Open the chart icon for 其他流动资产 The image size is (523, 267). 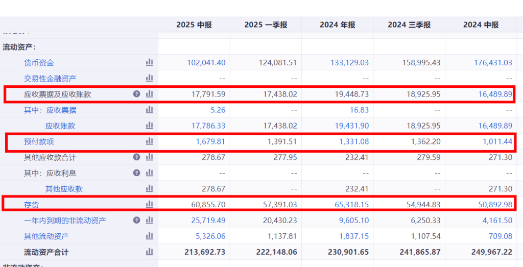point(149,236)
